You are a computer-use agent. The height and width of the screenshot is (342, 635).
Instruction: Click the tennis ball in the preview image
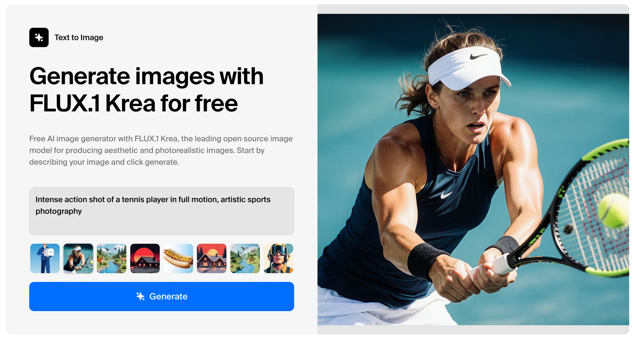(613, 210)
